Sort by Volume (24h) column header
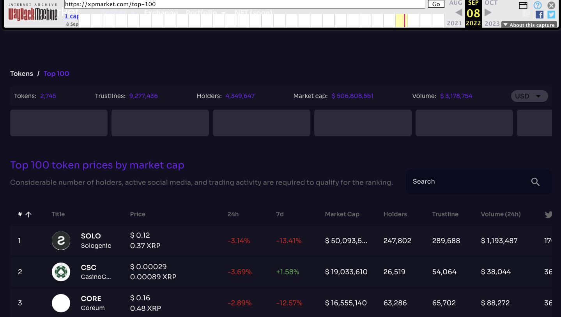561x317 pixels. (501, 214)
